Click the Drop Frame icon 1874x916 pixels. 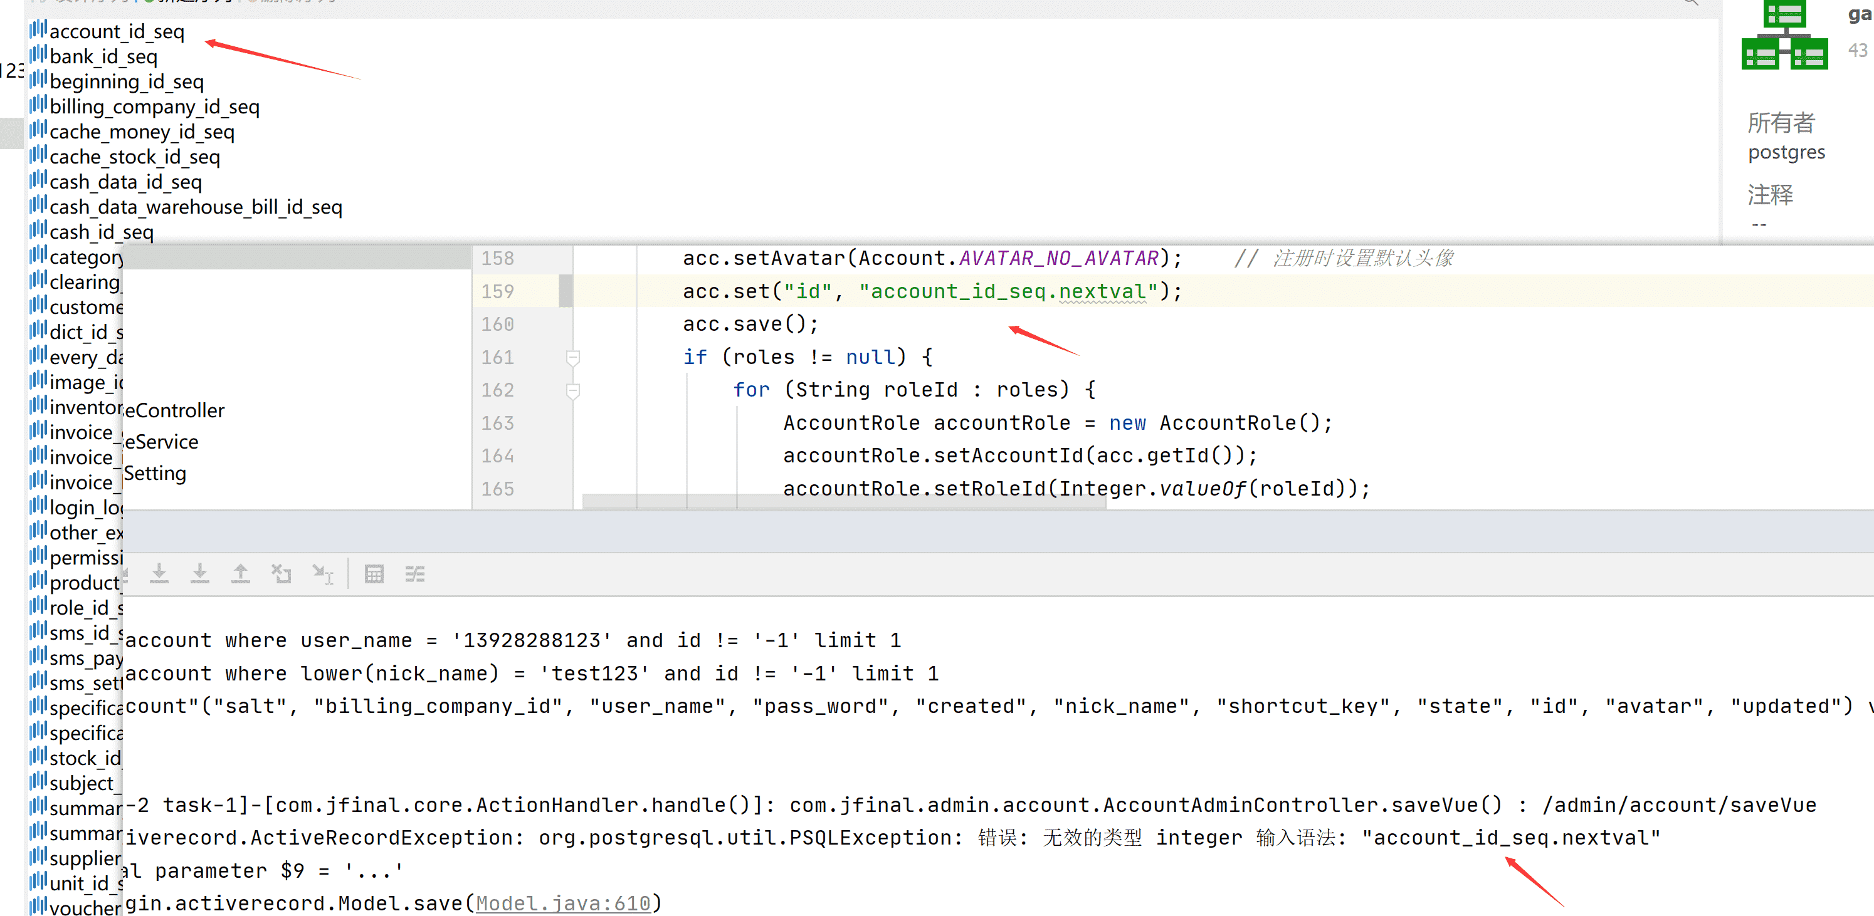[x=281, y=573]
